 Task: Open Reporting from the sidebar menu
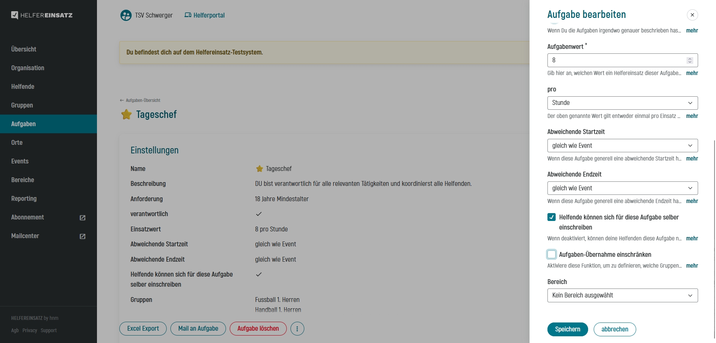pyautogui.click(x=24, y=199)
